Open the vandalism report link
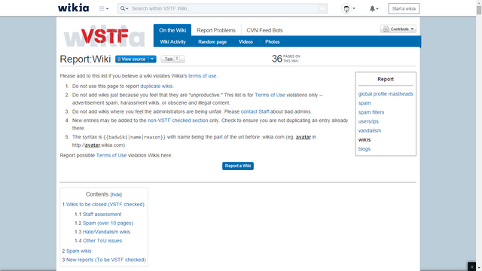The height and width of the screenshot is (271, 482). coord(370,130)
